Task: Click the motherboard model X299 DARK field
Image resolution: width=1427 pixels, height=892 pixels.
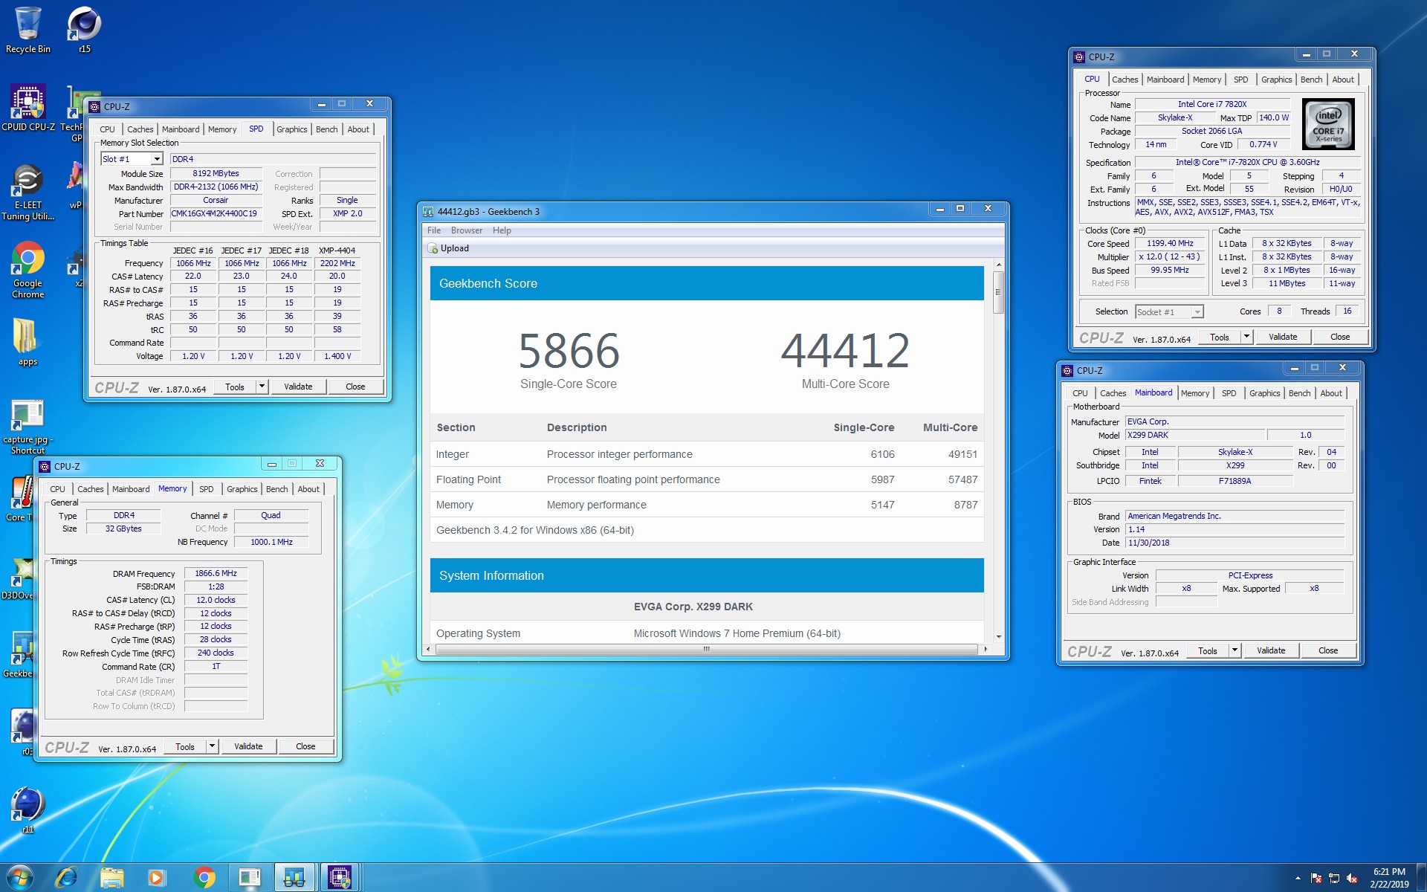Action: coord(1194,435)
